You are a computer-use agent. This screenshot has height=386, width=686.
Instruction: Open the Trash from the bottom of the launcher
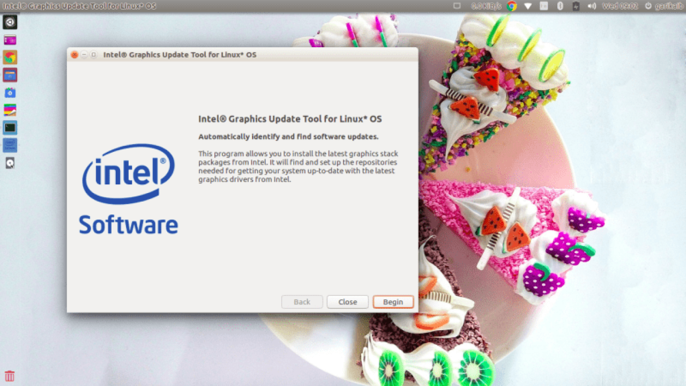[x=10, y=375]
